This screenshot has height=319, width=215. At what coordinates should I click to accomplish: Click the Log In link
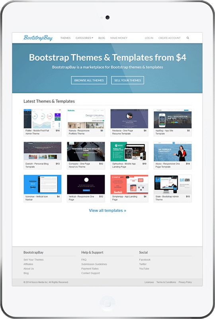(149, 38)
